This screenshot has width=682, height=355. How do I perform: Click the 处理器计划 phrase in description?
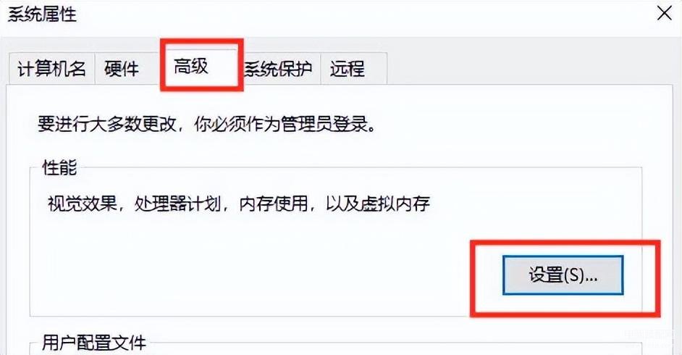pos(178,203)
